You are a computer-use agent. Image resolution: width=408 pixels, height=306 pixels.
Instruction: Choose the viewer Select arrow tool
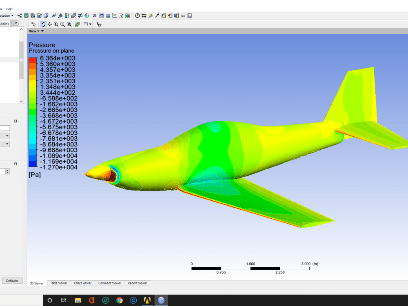(33, 24)
